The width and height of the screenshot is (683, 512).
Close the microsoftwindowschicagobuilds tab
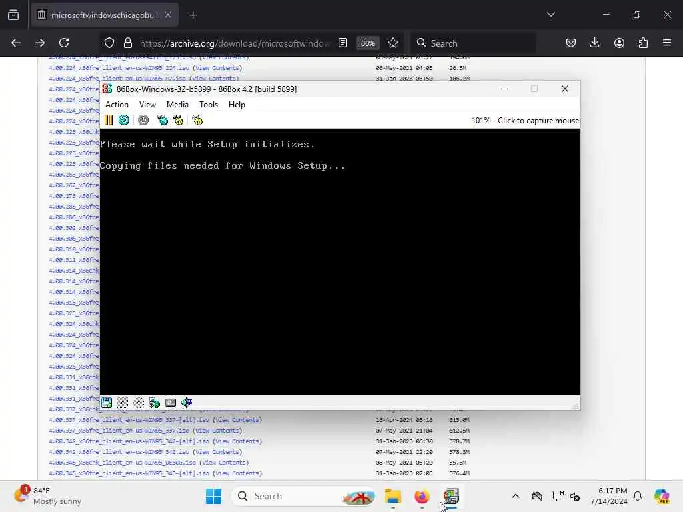coord(168,15)
